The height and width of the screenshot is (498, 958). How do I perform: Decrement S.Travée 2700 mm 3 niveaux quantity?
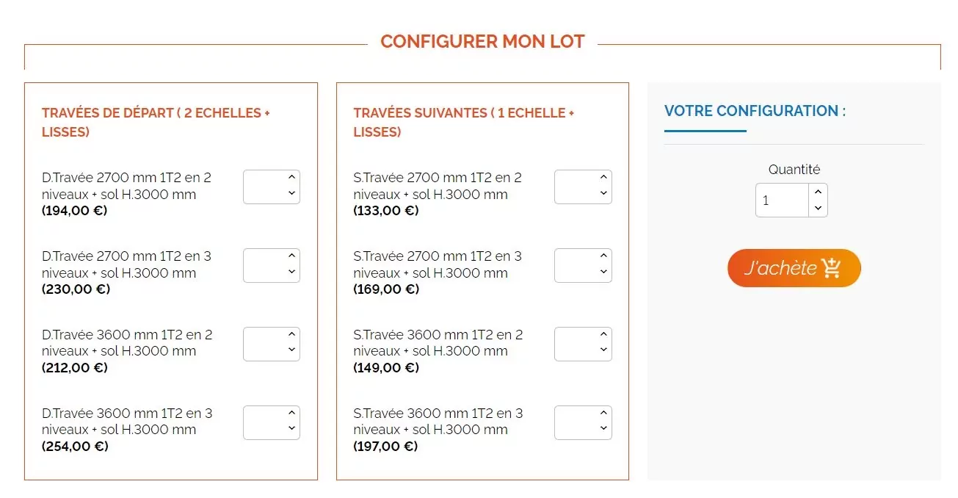pyautogui.click(x=603, y=273)
